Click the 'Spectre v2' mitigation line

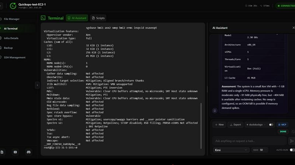tap(122, 125)
